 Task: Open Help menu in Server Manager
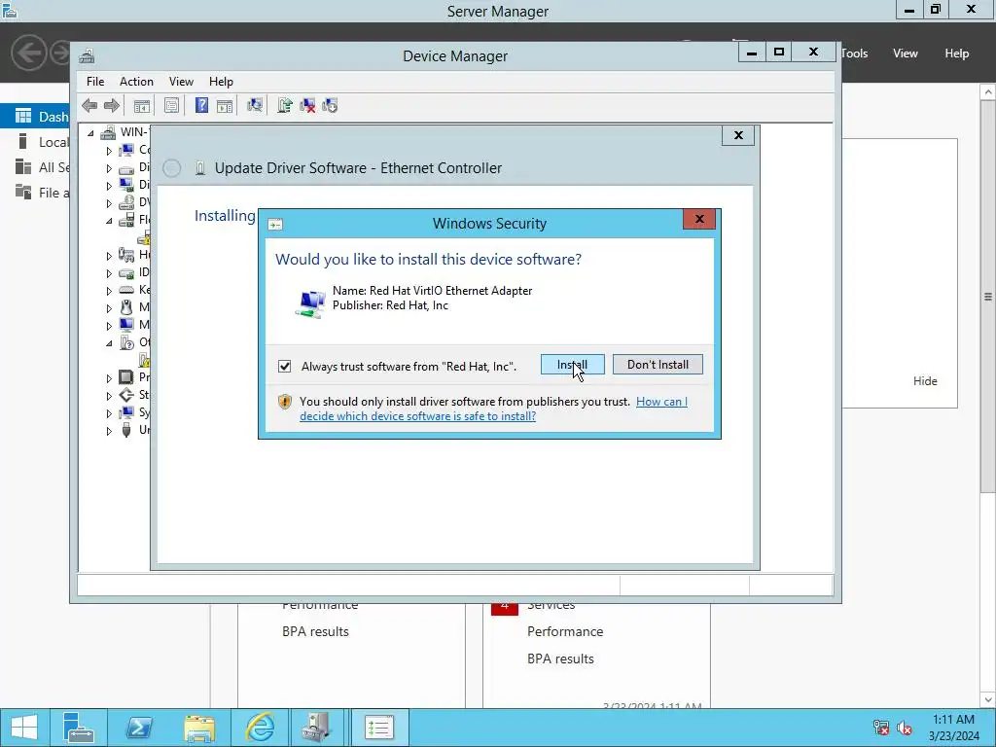click(957, 53)
